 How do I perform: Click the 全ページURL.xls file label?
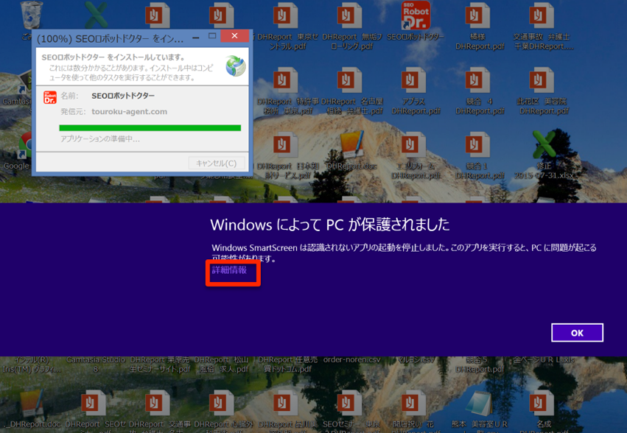(544, 360)
